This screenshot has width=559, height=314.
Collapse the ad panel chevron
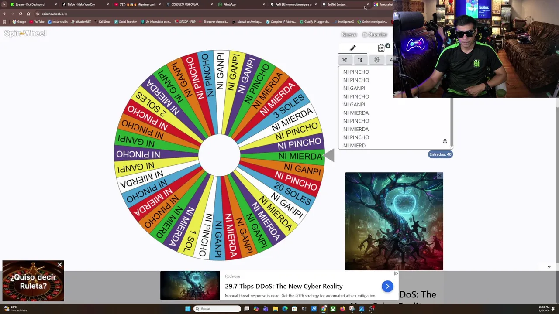pyautogui.click(x=549, y=266)
